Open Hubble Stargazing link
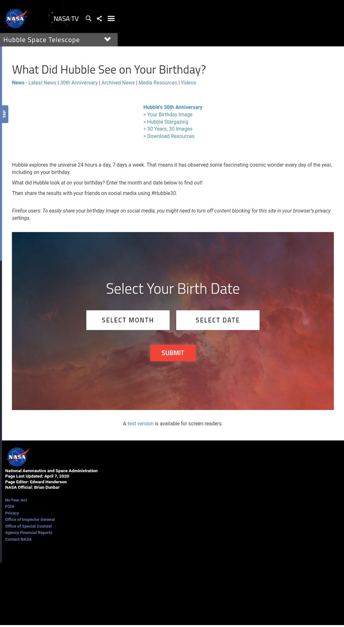Image resolution: width=344 pixels, height=627 pixels. [167, 122]
